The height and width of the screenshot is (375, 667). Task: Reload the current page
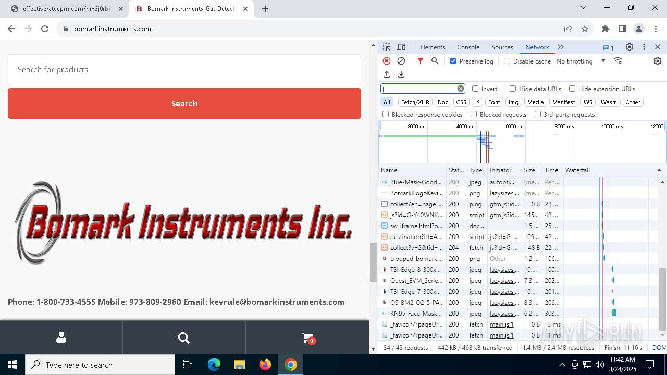pyautogui.click(x=45, y=29)
